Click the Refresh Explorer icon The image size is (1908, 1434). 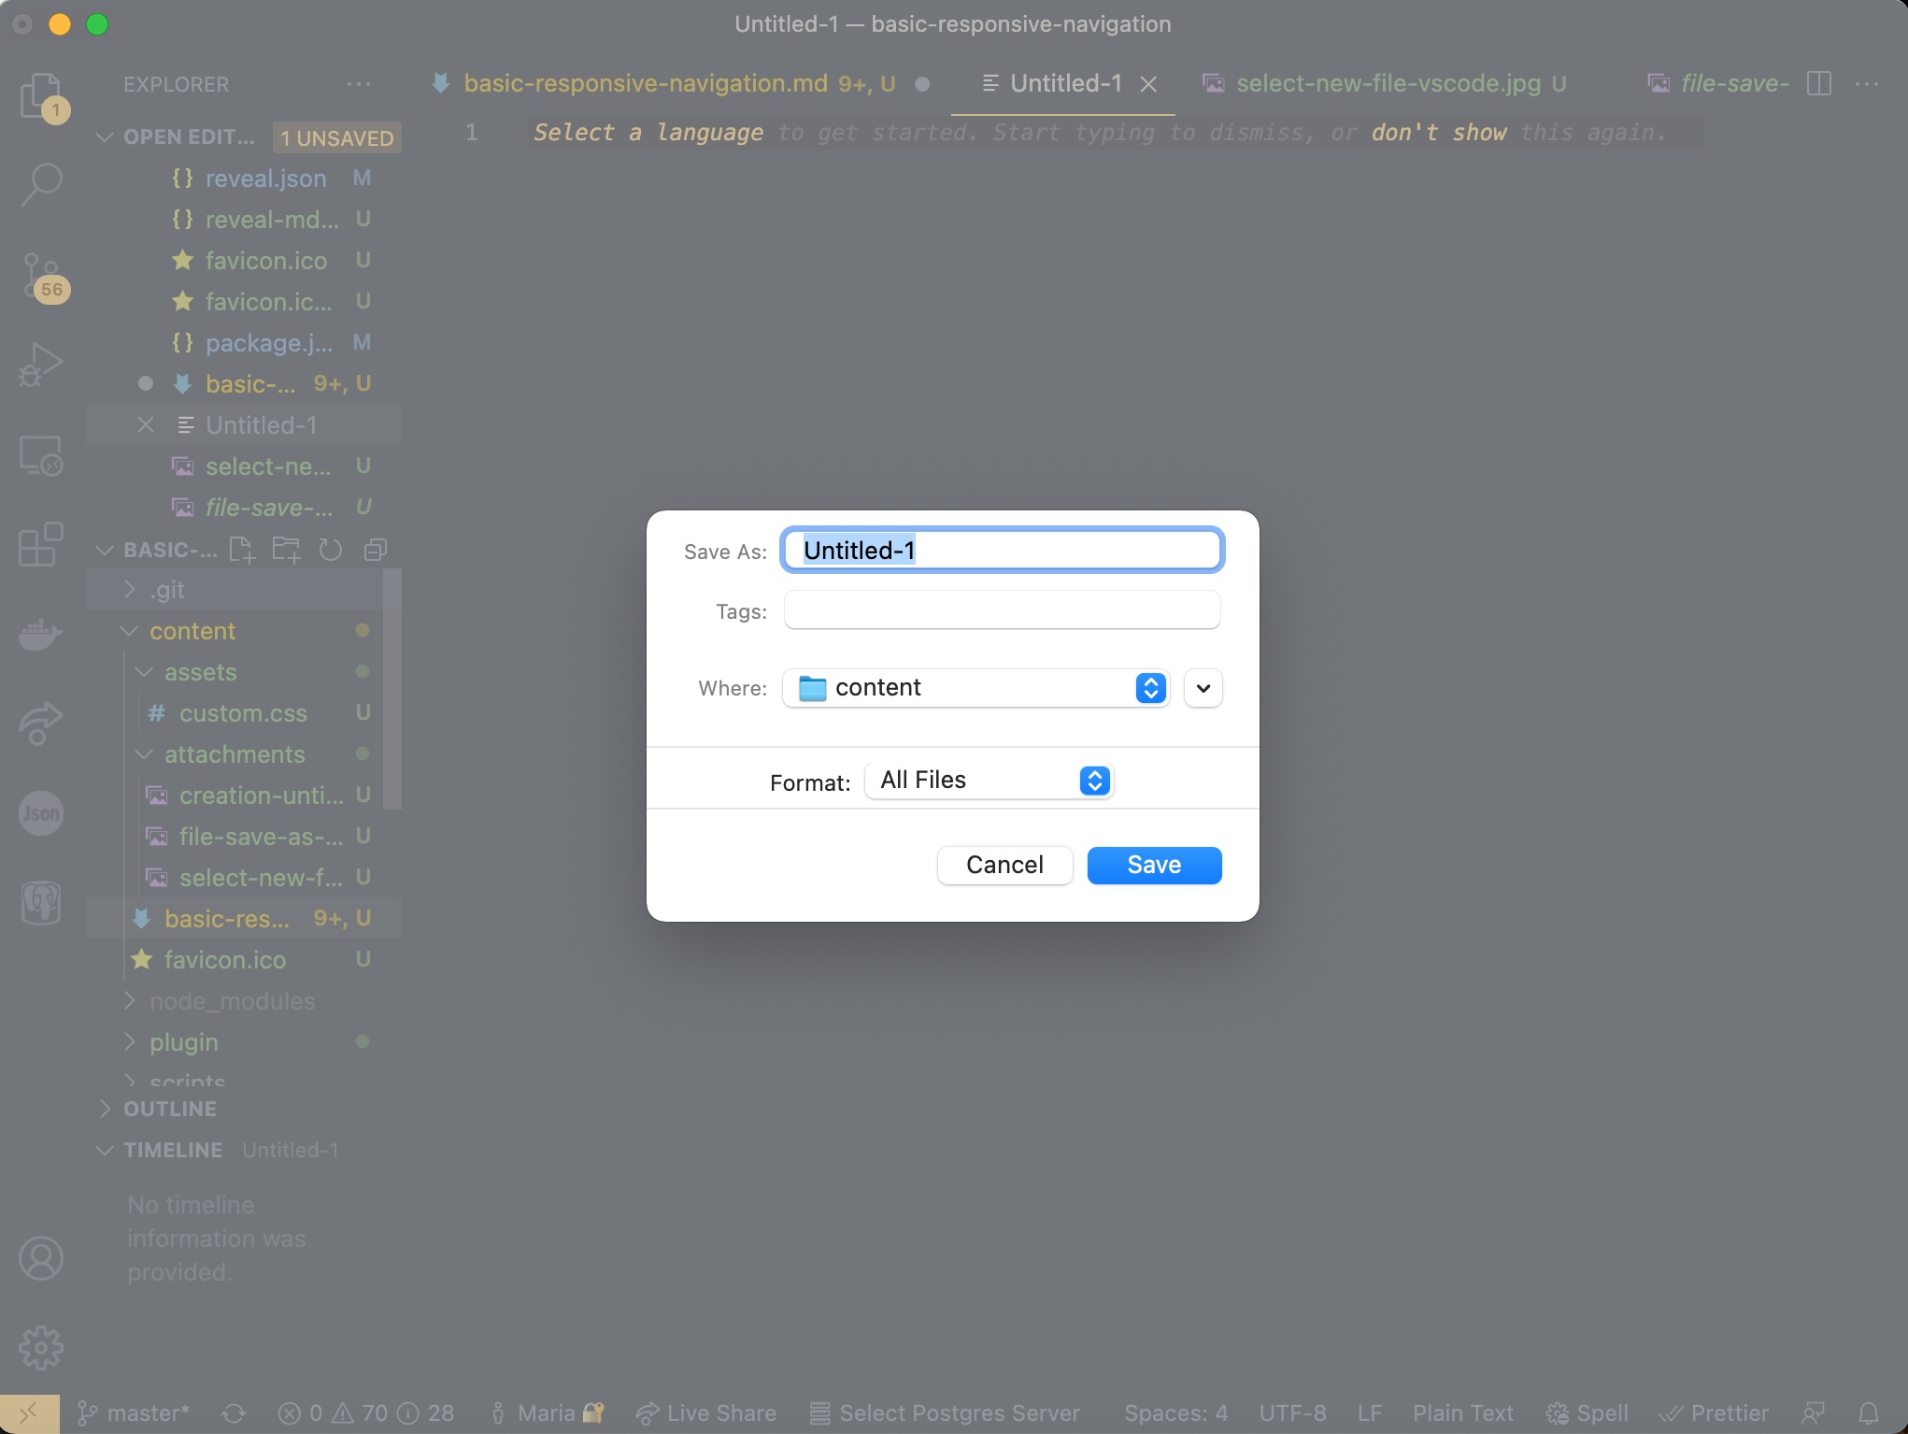(x=330, y=549)
